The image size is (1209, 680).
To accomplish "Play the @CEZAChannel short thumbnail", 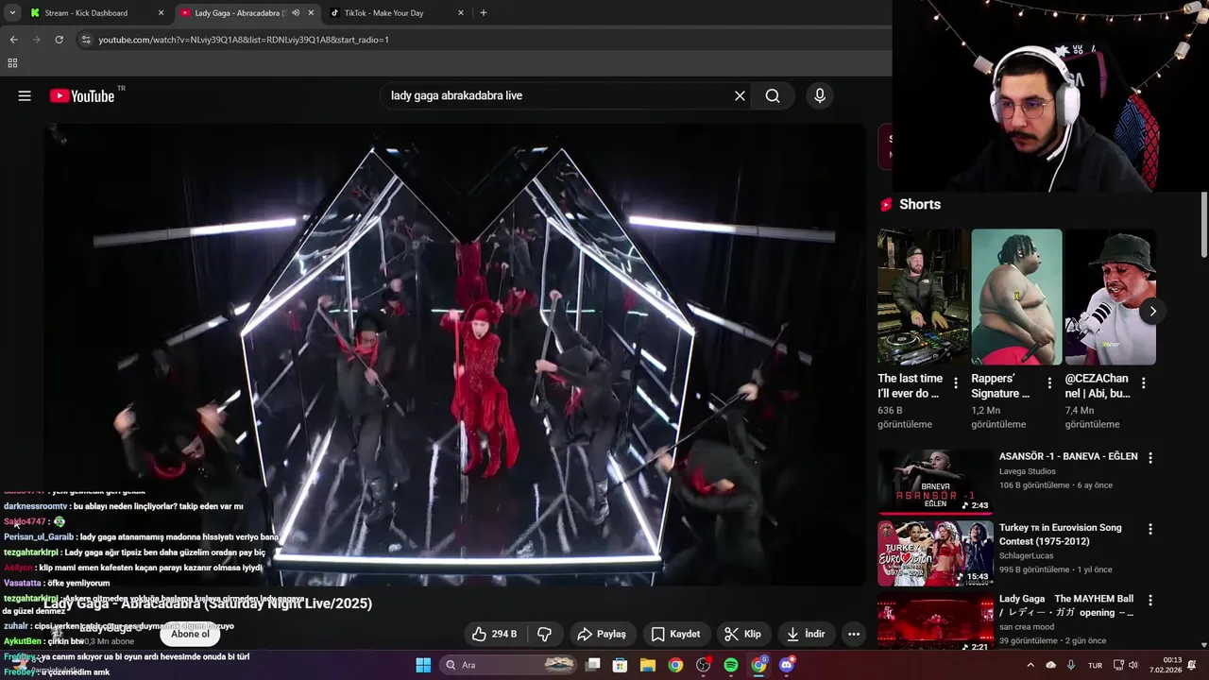I will click(x=1111, y=297).
